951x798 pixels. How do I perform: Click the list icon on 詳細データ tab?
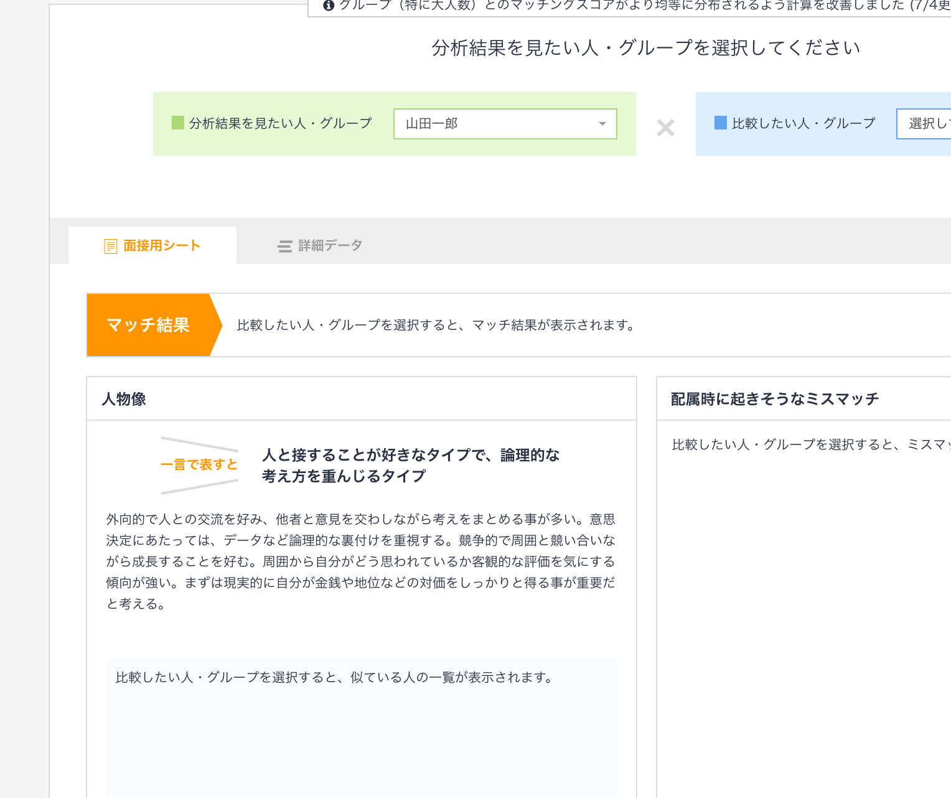click(285, 245)
